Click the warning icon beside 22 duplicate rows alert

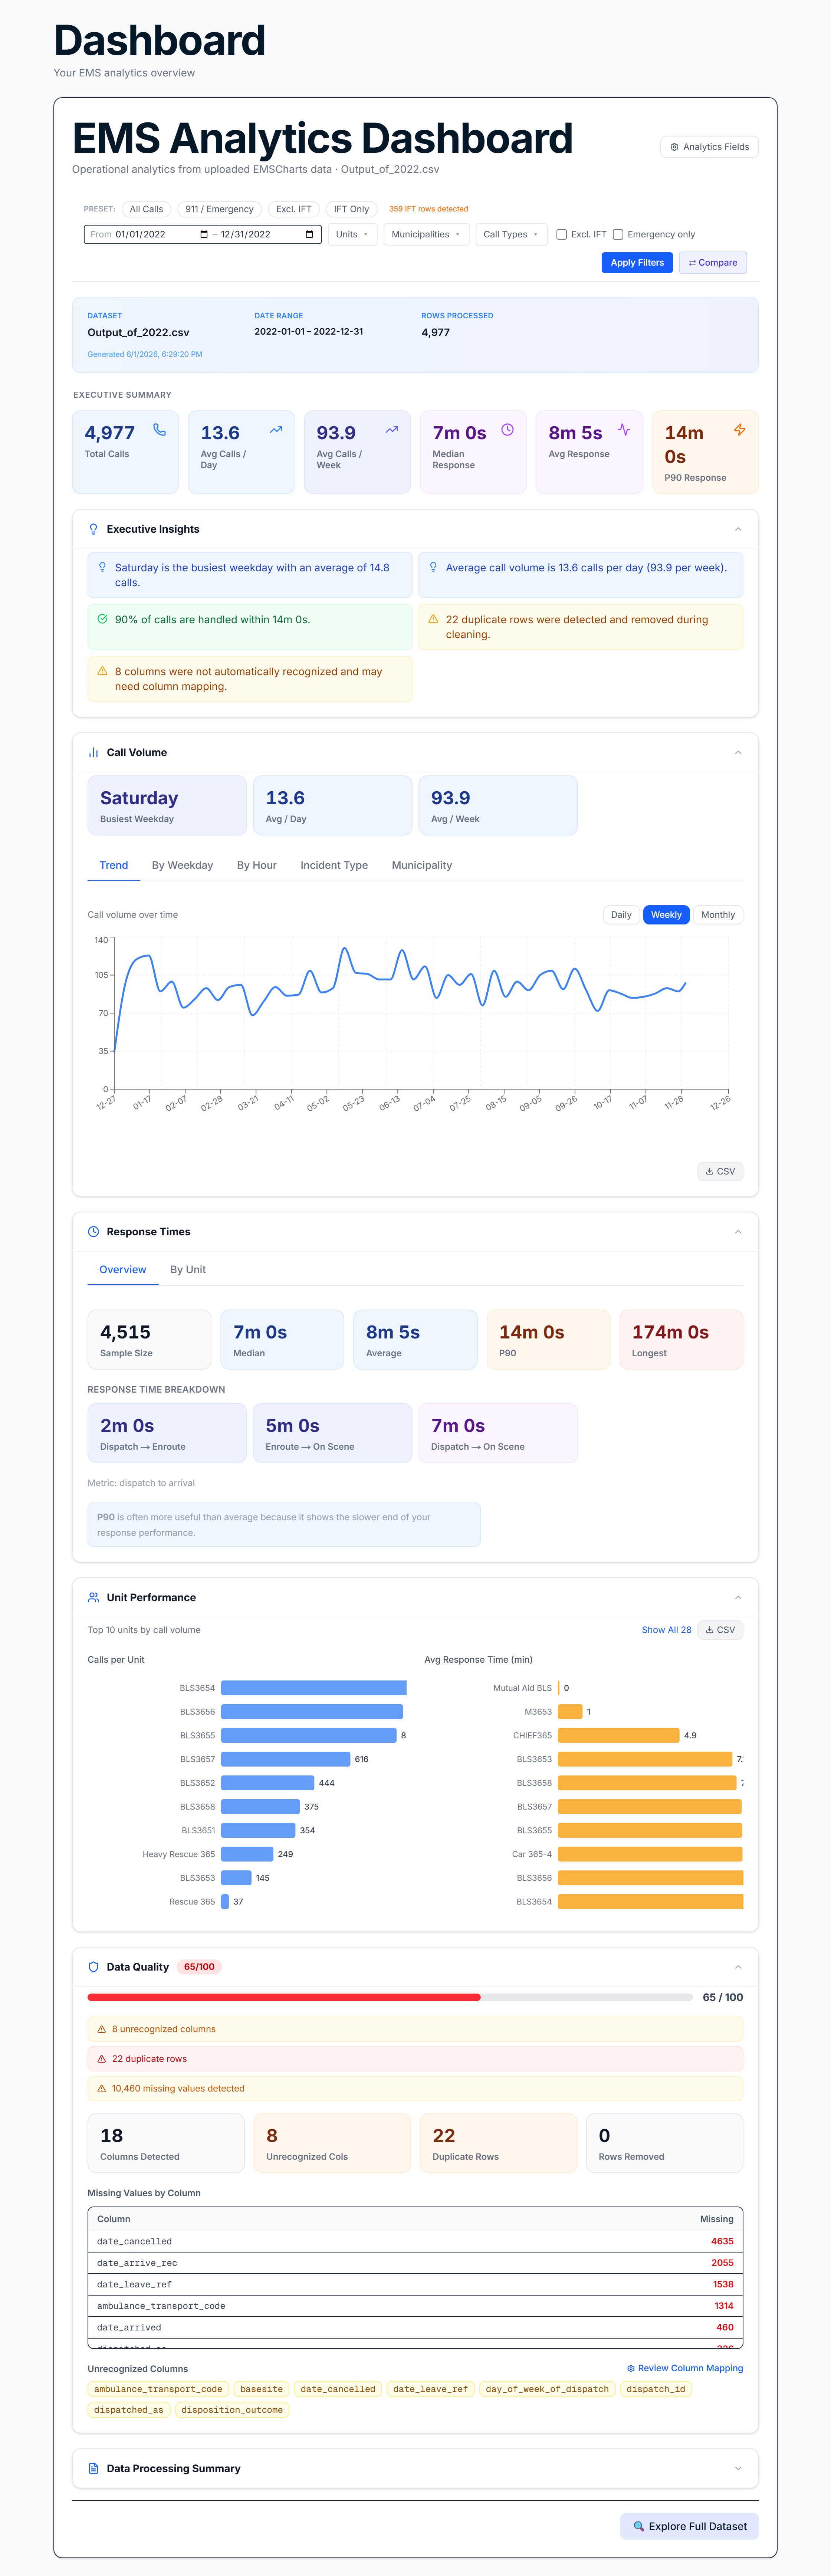coord(102,2059)
